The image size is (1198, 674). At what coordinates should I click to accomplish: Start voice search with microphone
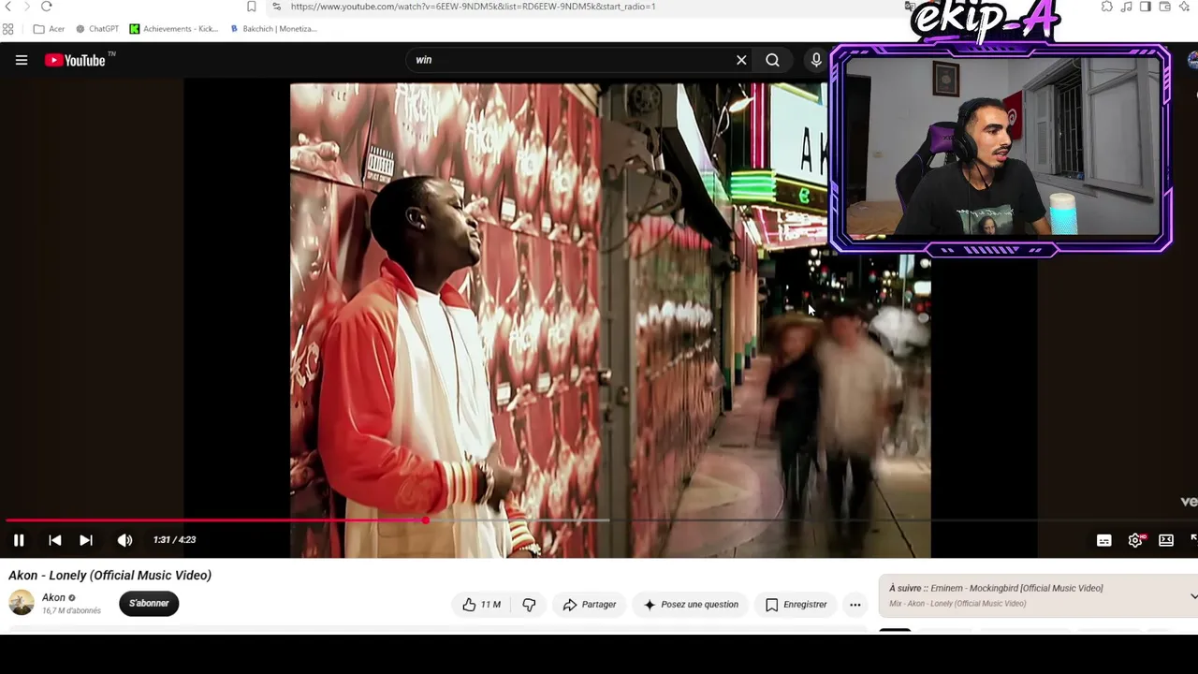coord(816,60)
